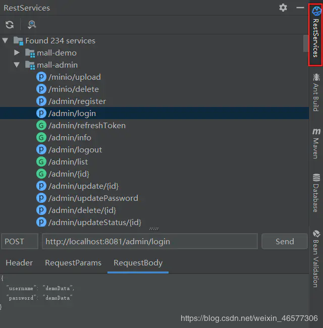Open the Ant Build side panel
The image size is (323, 328).
tap(316, 92)
